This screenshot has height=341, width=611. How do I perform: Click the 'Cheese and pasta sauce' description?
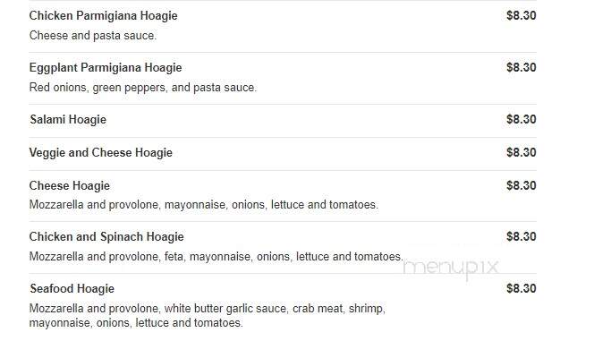point(93,36)
